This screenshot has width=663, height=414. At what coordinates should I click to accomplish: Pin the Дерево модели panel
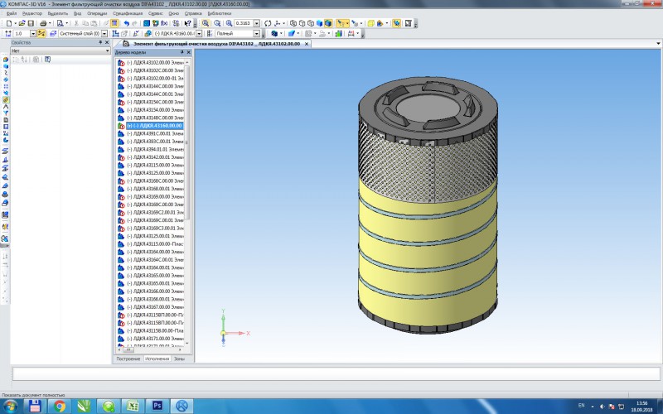(x=184, y=51)
